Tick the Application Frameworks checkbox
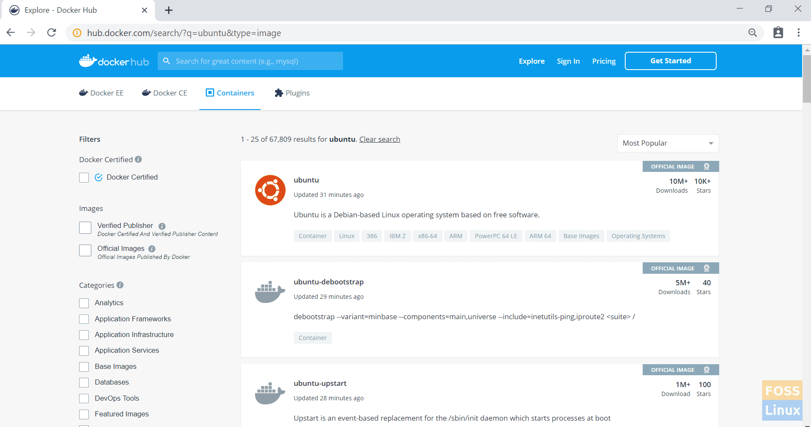The image size is (811, 427). pos(84,319)
